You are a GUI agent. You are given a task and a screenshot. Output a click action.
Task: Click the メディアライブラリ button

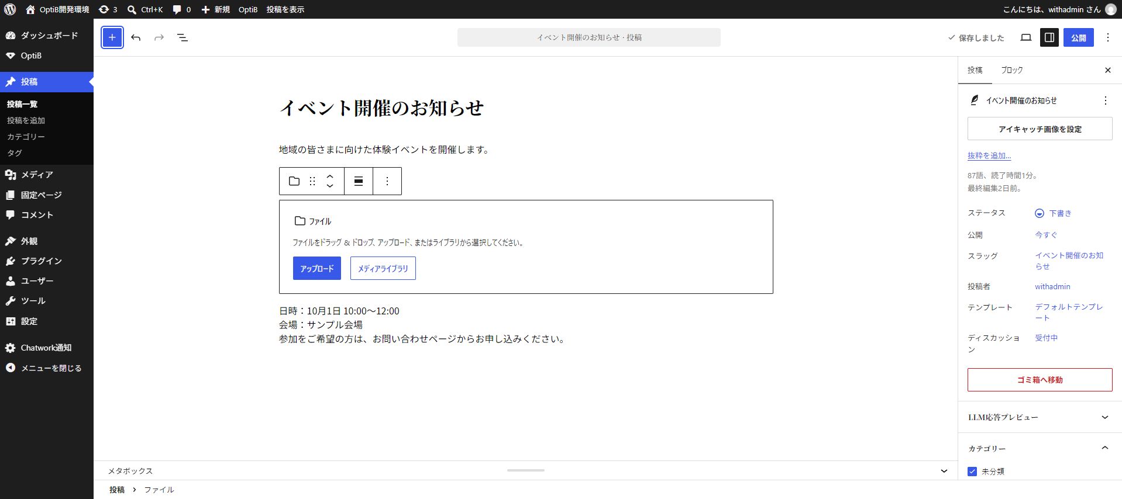click(383, 269)
